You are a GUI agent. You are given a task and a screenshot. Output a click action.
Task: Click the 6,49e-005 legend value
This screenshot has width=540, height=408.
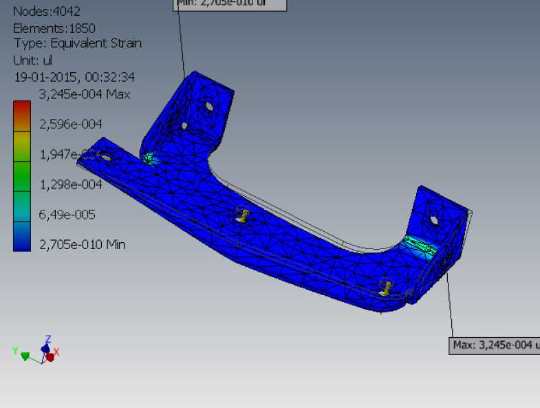(67, 215)
